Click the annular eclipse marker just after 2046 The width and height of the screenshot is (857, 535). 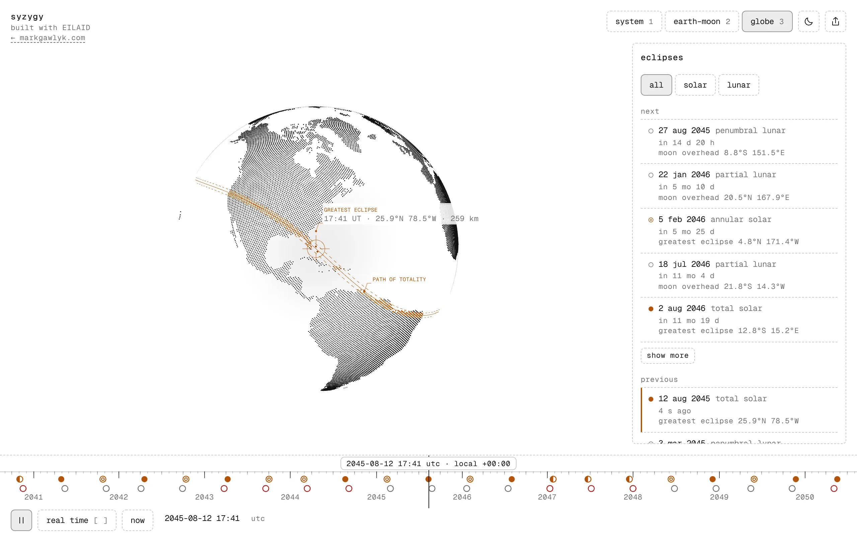pyautogui.click(x=470, y=479)
